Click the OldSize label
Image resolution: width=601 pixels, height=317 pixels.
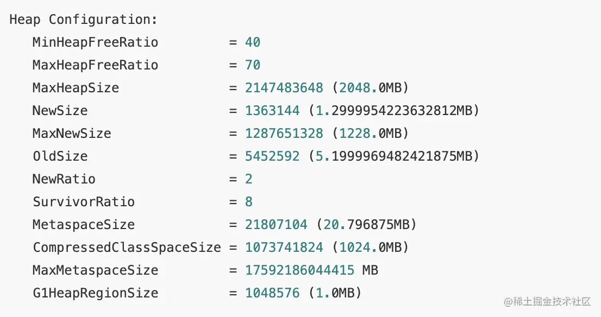pyautogui.click(x=60, y=156)
